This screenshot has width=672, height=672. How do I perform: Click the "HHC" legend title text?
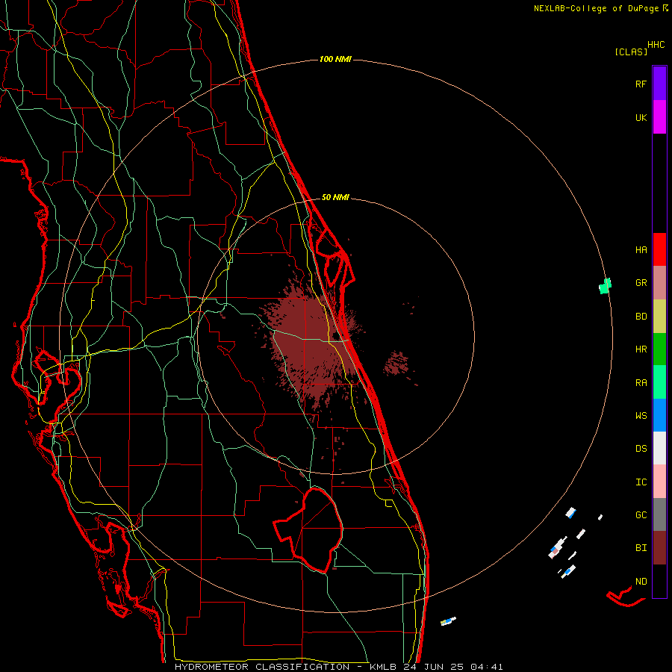click(x=656, y=45)
